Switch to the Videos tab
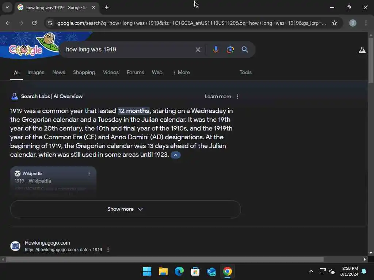This screenshot has height=280, width=374. tap(111, 73)
